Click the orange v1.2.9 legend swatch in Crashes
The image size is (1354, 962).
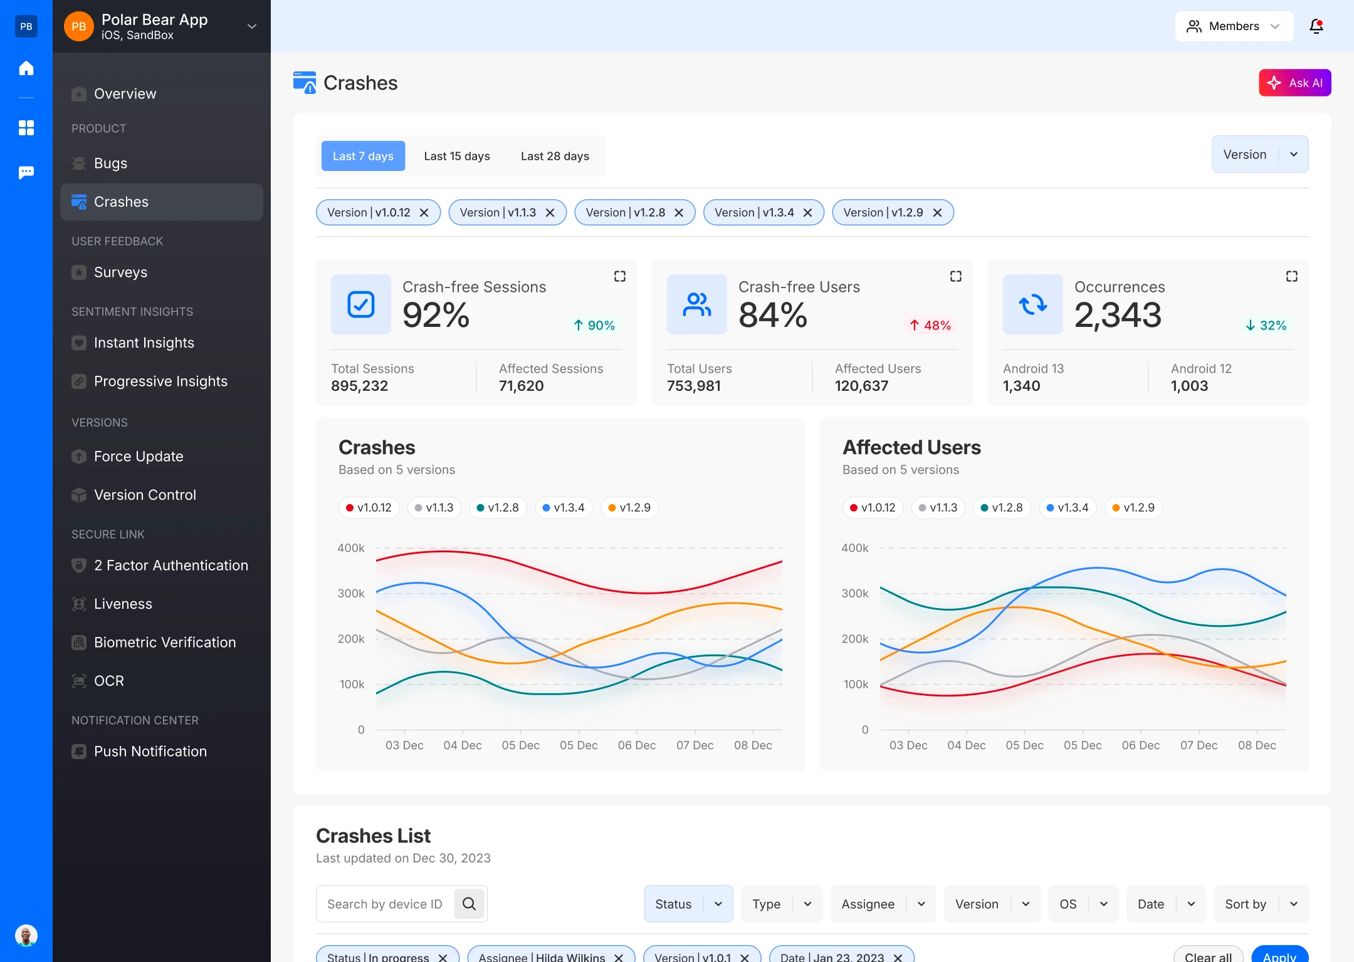[612, 508]
